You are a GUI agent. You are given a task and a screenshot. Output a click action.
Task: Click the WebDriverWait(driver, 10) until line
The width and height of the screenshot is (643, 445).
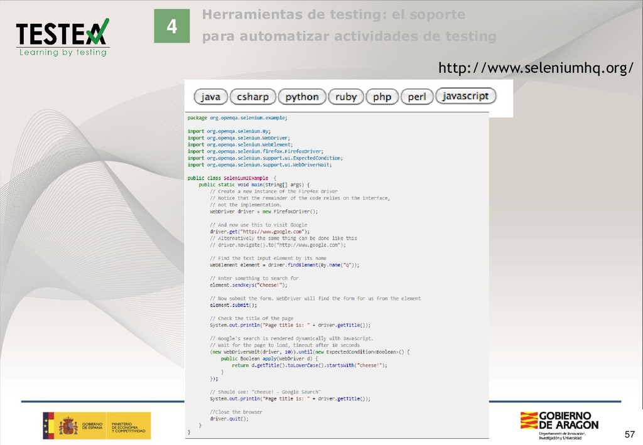pos(310,352)
